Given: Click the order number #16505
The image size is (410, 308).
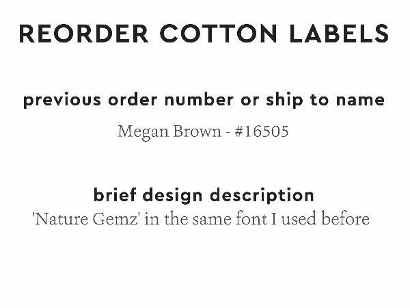Looking at the screenshot, I should pos(261,131).
